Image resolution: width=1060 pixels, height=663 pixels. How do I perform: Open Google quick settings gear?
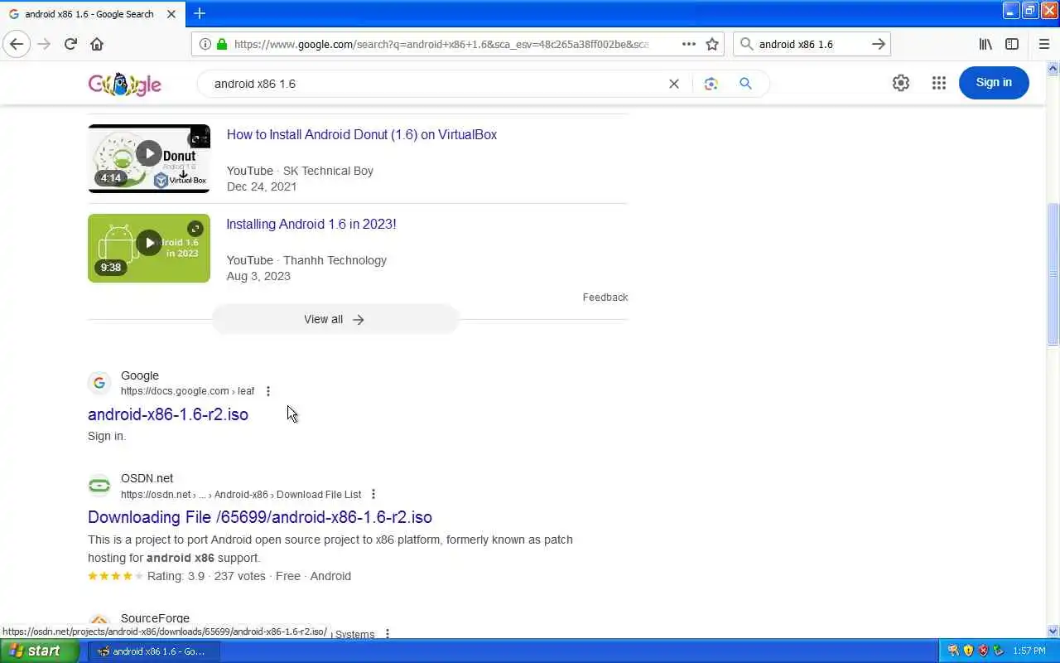pos(901,83)
